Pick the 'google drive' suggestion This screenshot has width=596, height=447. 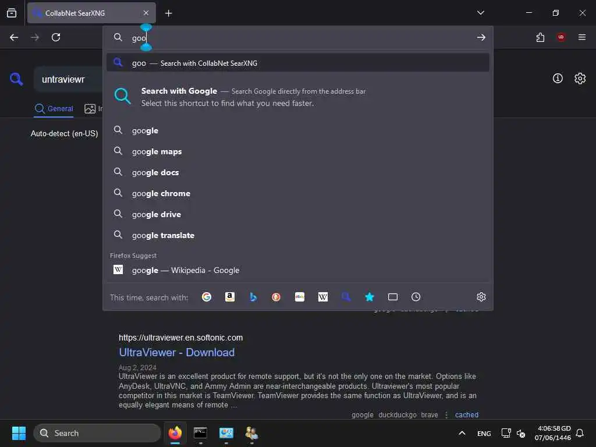[298, 214]
